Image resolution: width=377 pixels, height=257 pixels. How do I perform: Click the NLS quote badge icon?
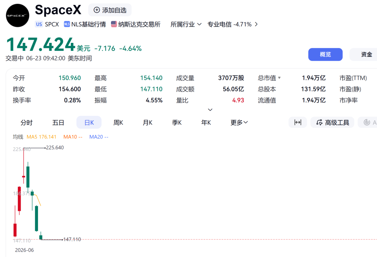point(67,24)
